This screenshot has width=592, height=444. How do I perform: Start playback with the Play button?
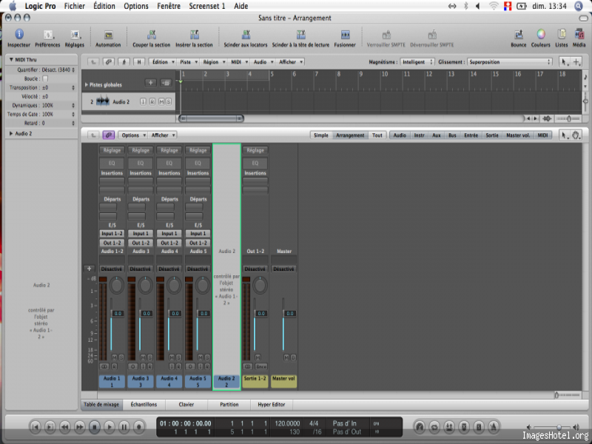pos(109,427)
